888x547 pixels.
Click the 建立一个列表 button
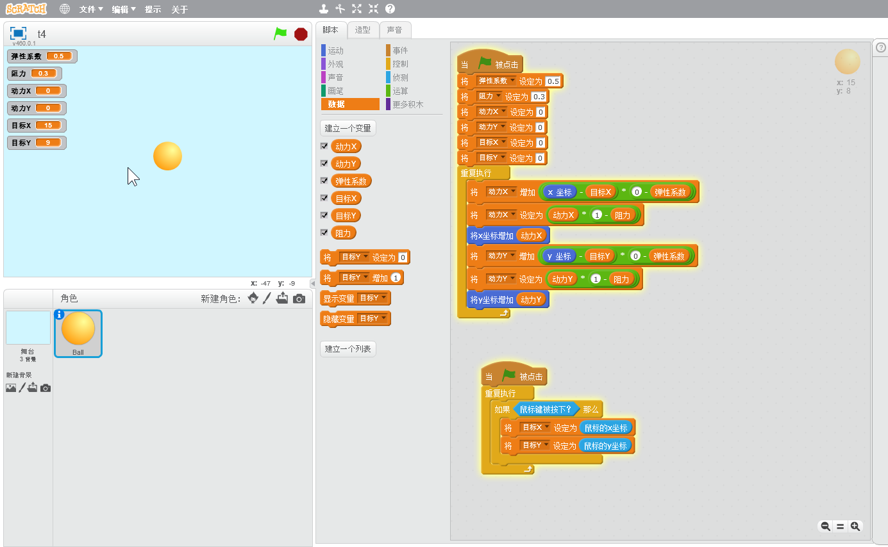(348, 348)
